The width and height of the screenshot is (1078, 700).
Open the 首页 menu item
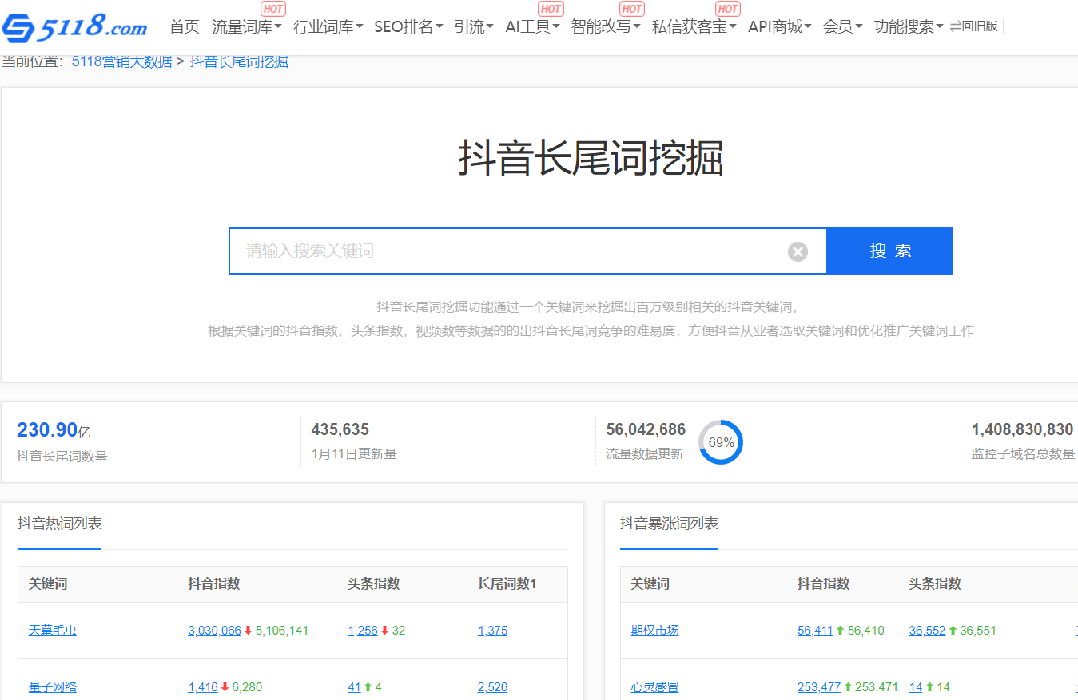pyautogui.click(x=185, y=26)
